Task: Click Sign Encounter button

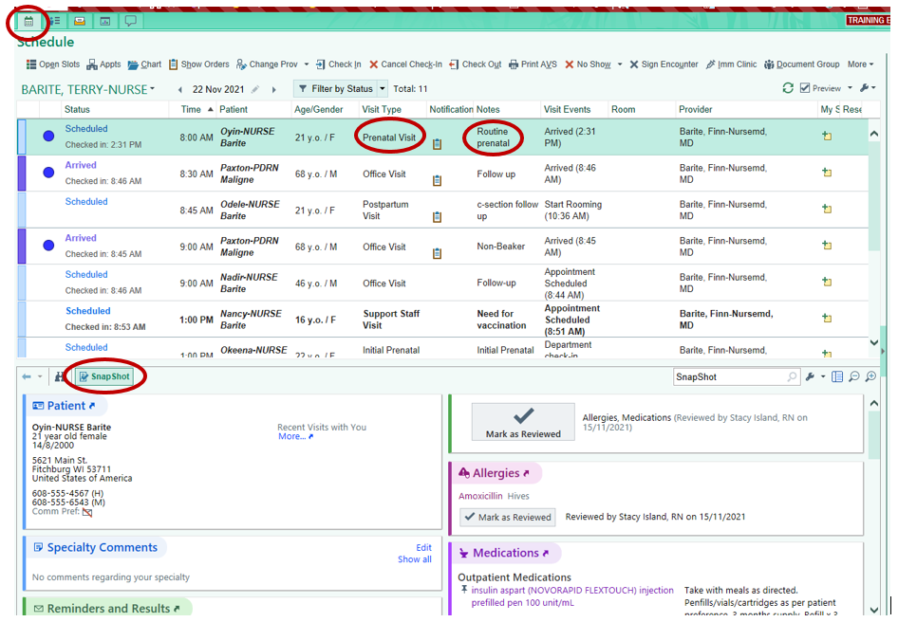Action: tap(664, 64)
